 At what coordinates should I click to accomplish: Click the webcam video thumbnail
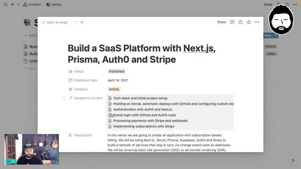point(32,149)
